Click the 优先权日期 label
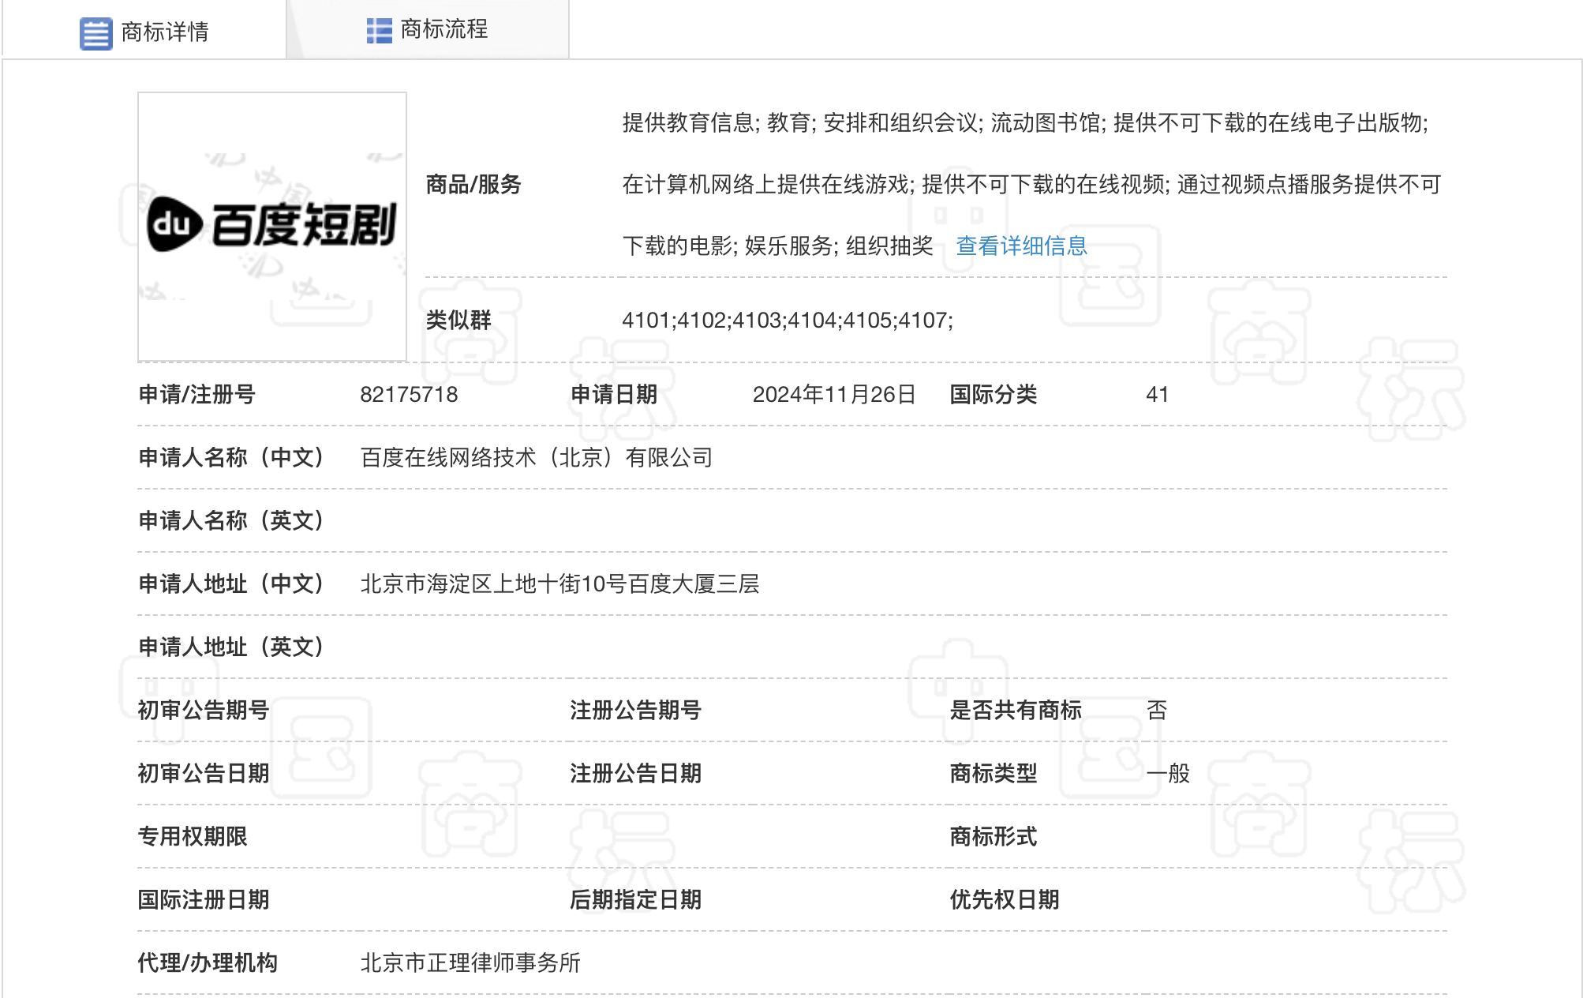This screenshot has width=1583, height=998. coord(1005,900)
